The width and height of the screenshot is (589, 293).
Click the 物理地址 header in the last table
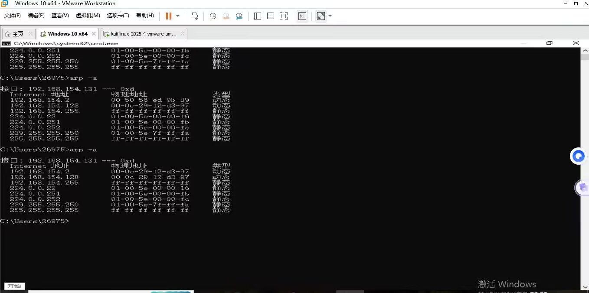[x=129, y=166]
